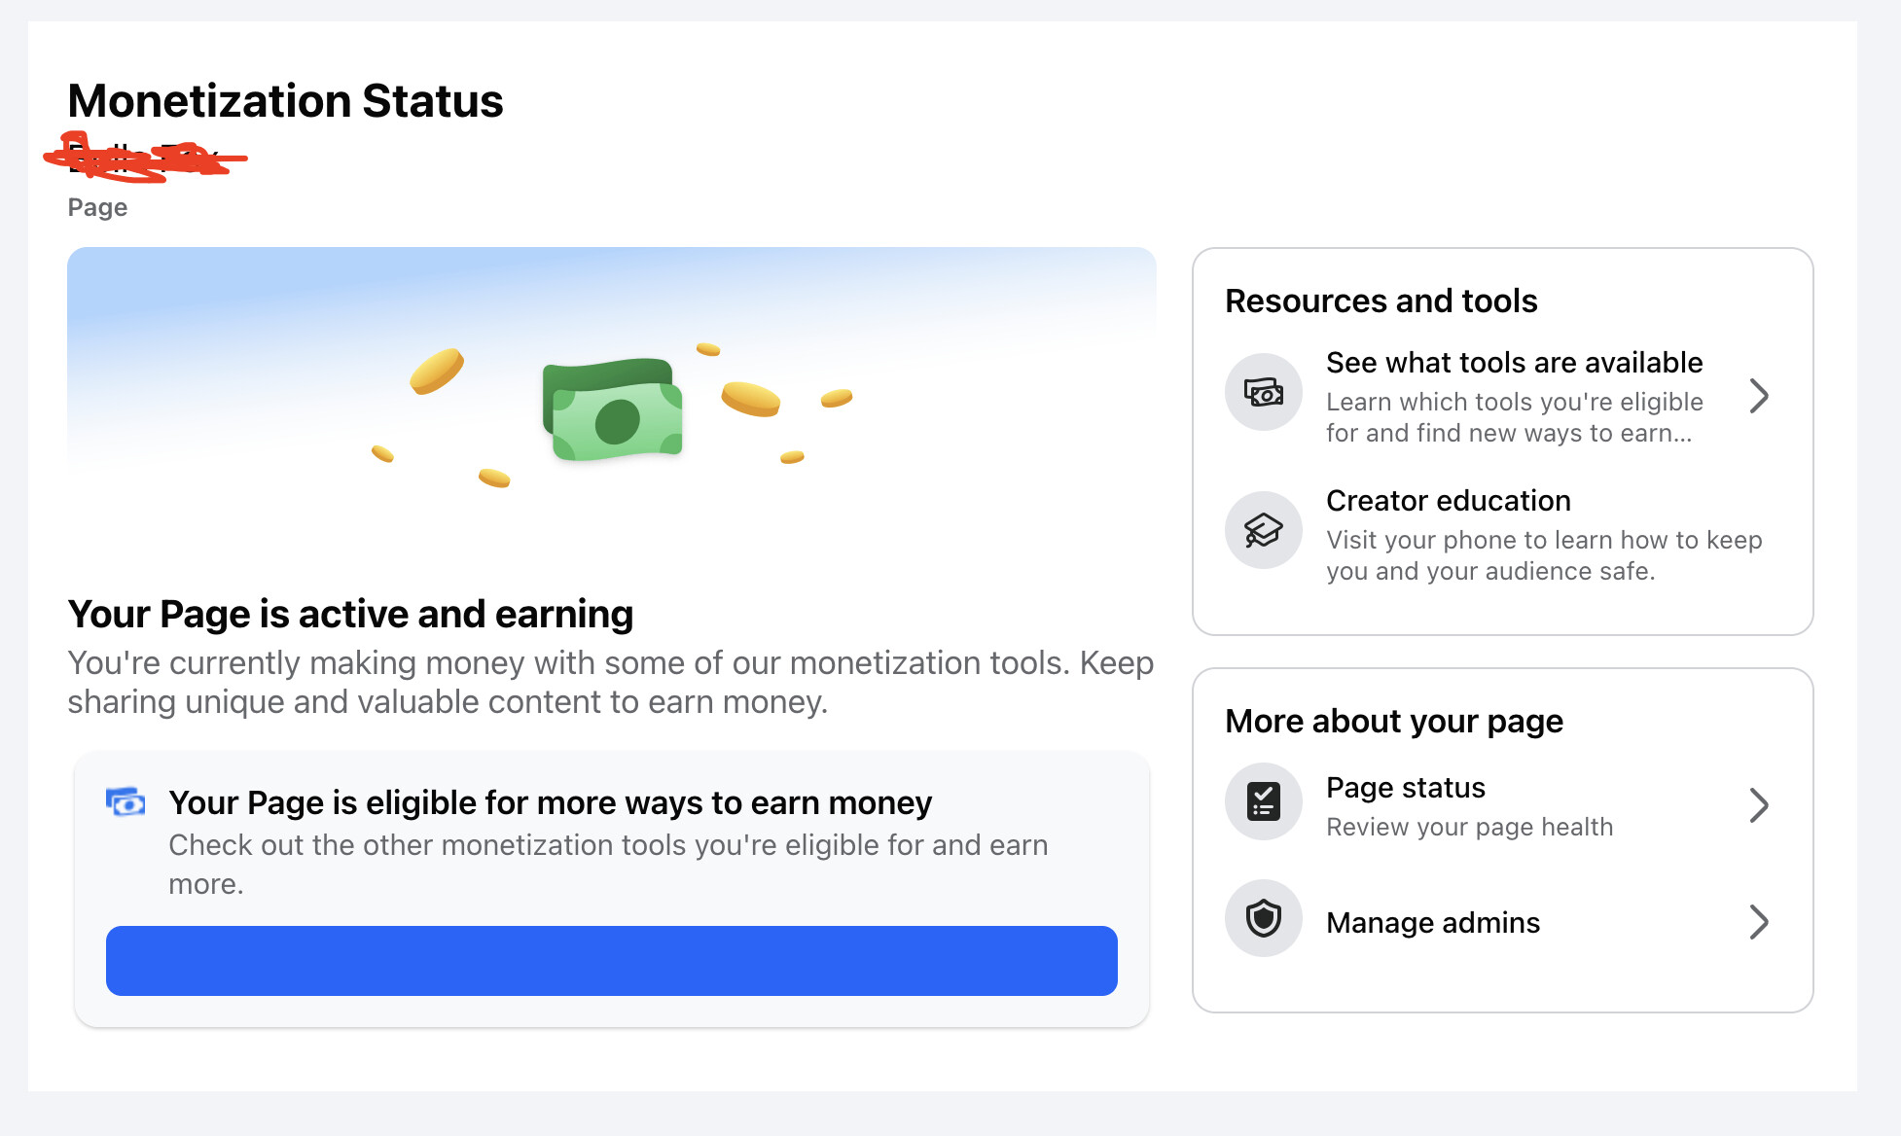Click the checklist Page status icon
1901x1136 pixels.
point(1263,801)
